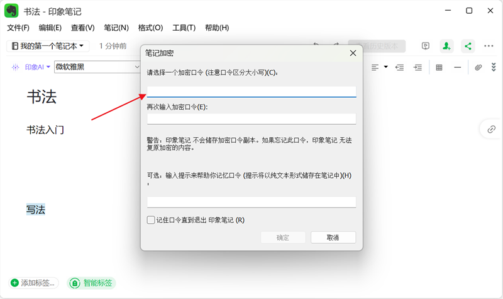503x299 pixels.
Task: Click the Evernote elephant logo icon
Action: pos(11,11)
